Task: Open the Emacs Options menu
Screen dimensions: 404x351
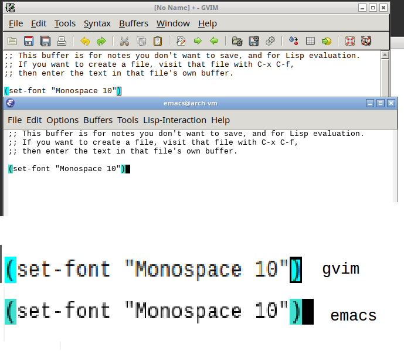Action: click(x=62, y=120)
